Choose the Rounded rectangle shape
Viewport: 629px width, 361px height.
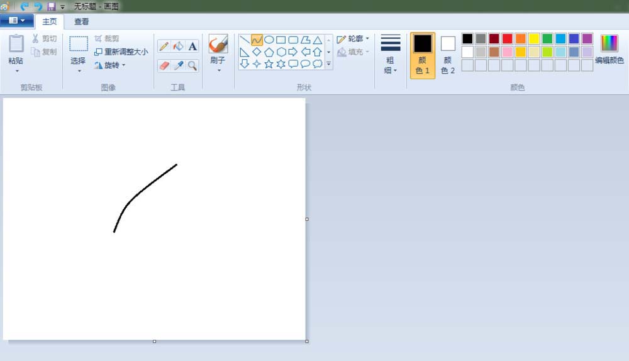click(293, 40)
